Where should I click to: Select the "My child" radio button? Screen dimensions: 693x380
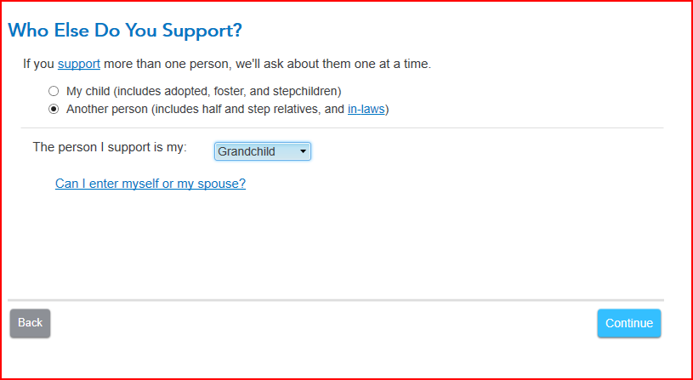[x=54, y=91]
